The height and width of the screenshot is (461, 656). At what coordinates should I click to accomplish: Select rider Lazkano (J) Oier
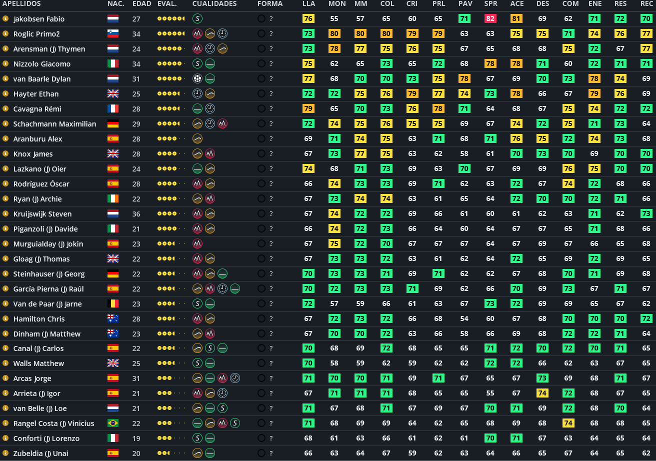40,169
